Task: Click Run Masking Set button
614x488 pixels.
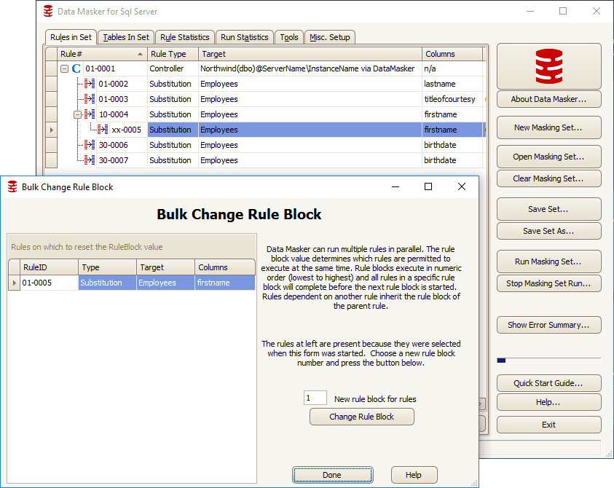Action: tap(549, 261)
